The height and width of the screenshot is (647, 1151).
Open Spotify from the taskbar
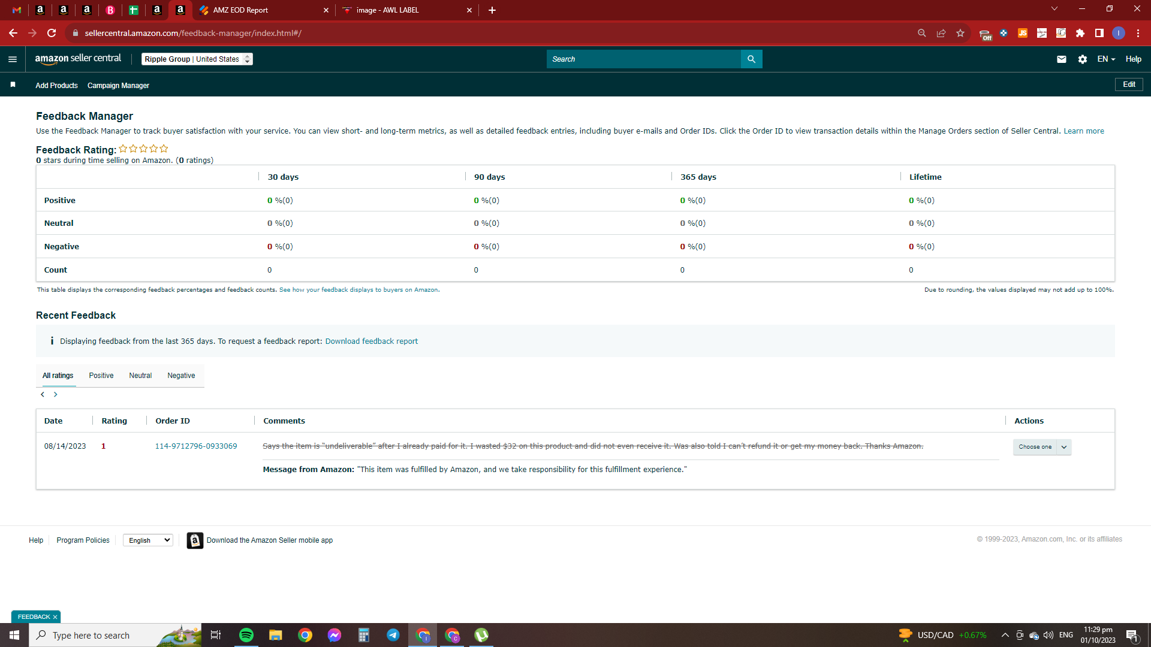pyautogui.click(x=246, y=635)
